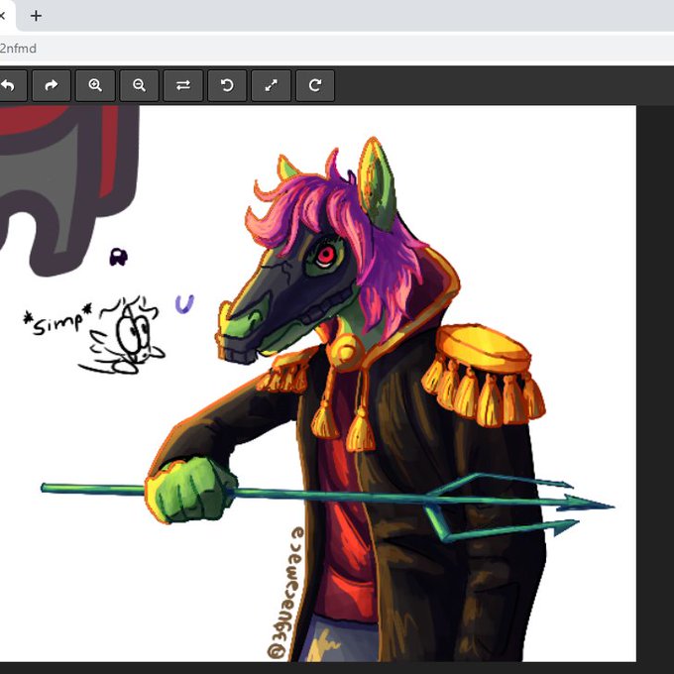The height and width of the screenshot is (674, 674).
Task: Zoom out with the magnifier minus icon
Action: coord(140,85)
